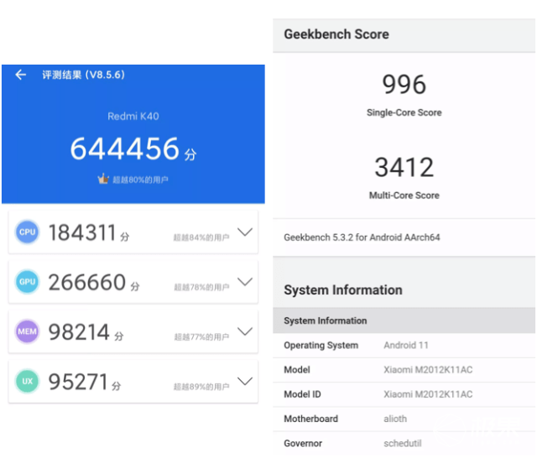Expand the MEM 98214 score details
Image resolution: width=537 pixels, height=464 pixels.
(245, 331)
